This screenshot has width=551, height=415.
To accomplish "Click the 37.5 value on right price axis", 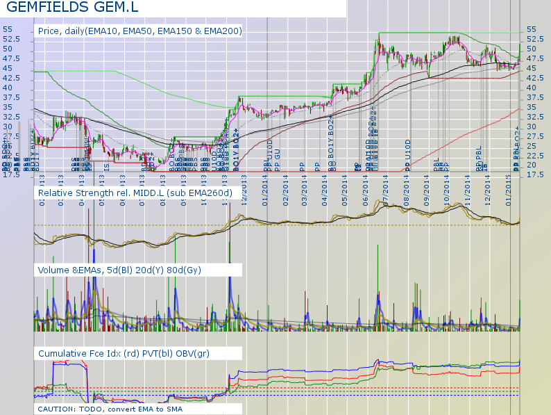I will 535,97.
